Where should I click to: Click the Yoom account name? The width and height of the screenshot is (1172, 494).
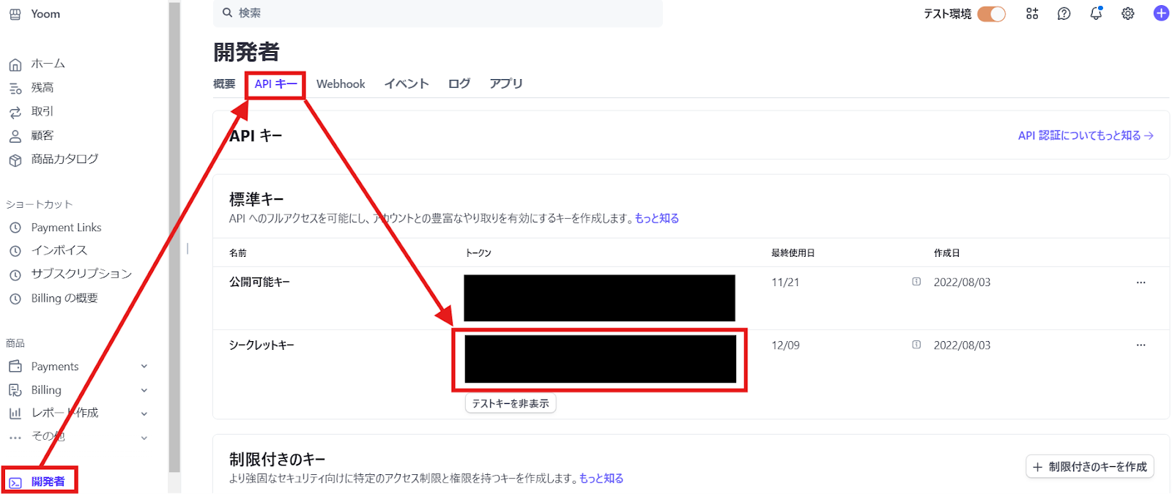45,14
